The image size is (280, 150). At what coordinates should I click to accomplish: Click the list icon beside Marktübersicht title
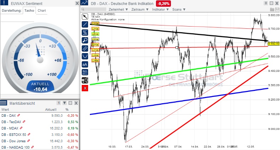coord(4,103)
